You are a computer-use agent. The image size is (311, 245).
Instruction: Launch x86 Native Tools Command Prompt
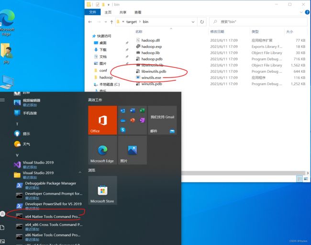49,237
